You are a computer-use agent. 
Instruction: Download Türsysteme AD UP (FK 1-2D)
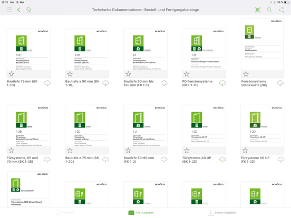281,160
